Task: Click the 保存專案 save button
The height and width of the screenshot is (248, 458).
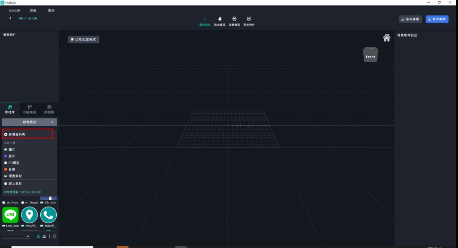Action: pyautogui.click(x=410, y=19)
